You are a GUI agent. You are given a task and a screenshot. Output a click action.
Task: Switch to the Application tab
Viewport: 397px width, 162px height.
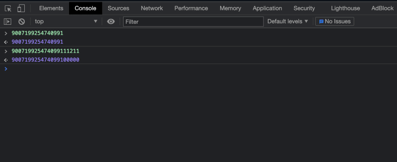[267, 9]
